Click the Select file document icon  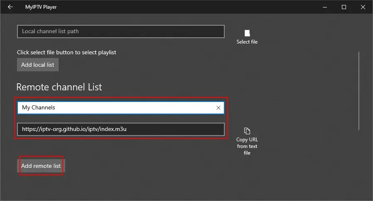coord(247,33)
